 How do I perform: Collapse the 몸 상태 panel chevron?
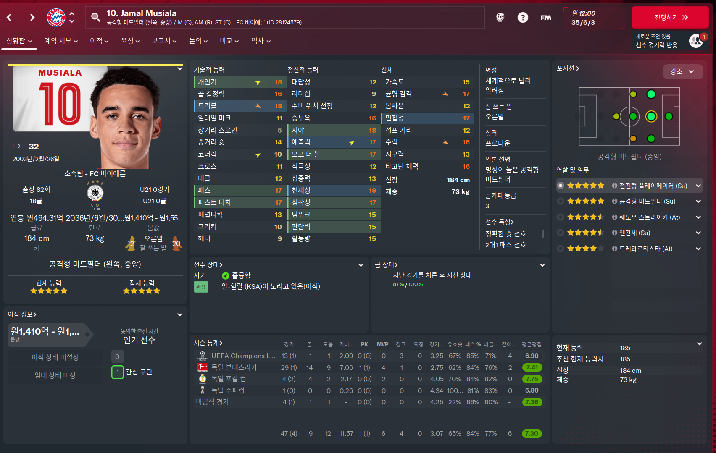point(542,265)
